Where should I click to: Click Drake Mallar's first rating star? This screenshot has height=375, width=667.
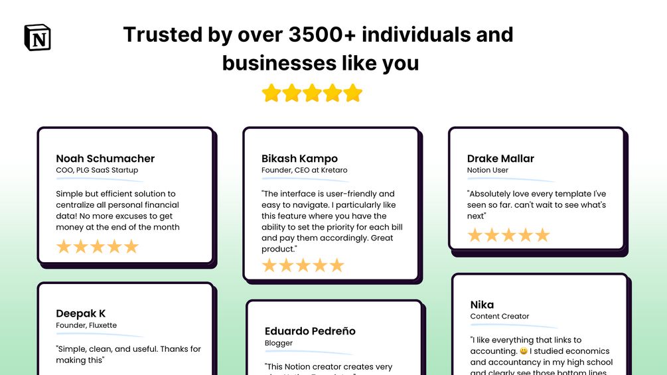click(x=475, y=235)
